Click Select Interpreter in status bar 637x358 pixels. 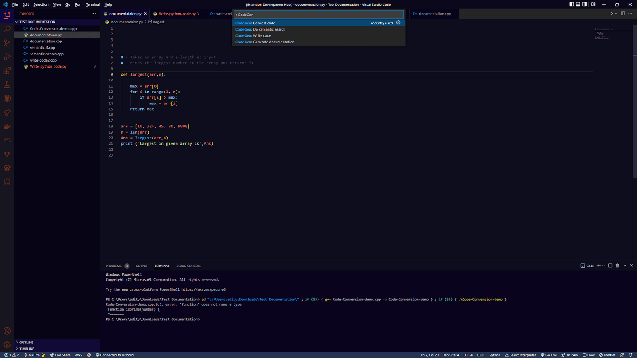click(520, 355)
